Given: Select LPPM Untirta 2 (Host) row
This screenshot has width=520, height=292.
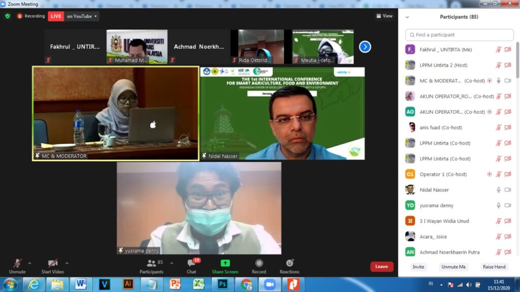Looking at the screenshot, I should tap(459, 65).
